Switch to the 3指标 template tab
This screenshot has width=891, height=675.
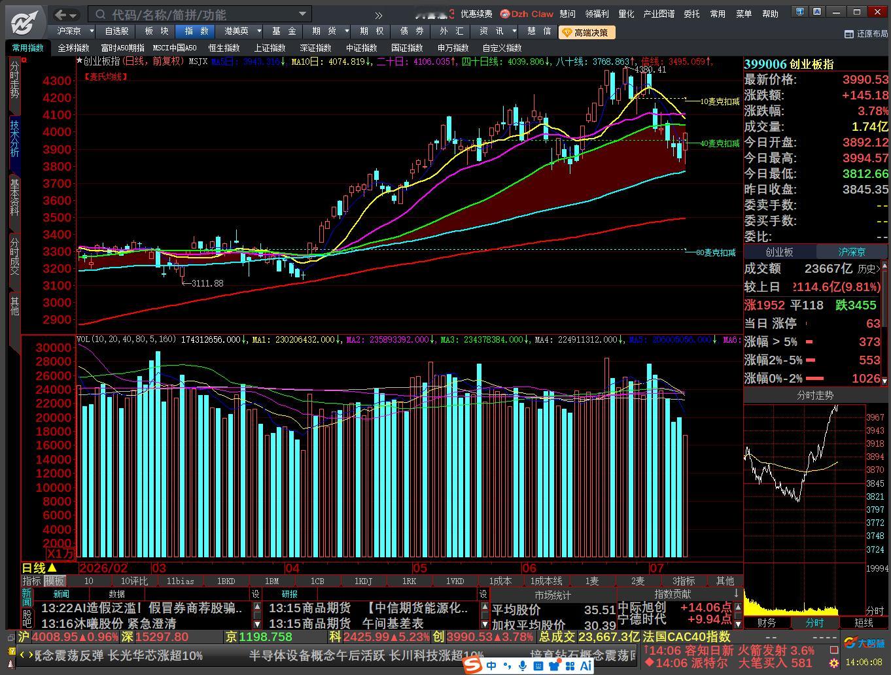click(x=684, y=581)
